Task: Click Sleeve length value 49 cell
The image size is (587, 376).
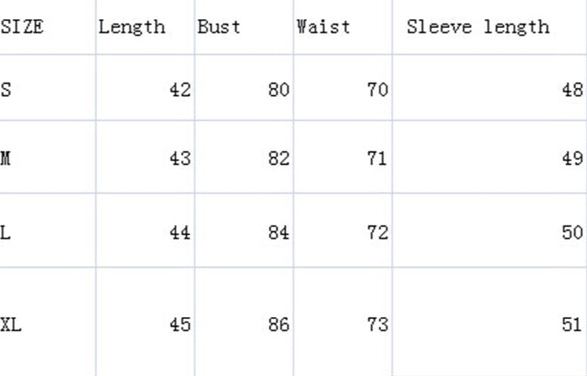Action: point(572,159)
